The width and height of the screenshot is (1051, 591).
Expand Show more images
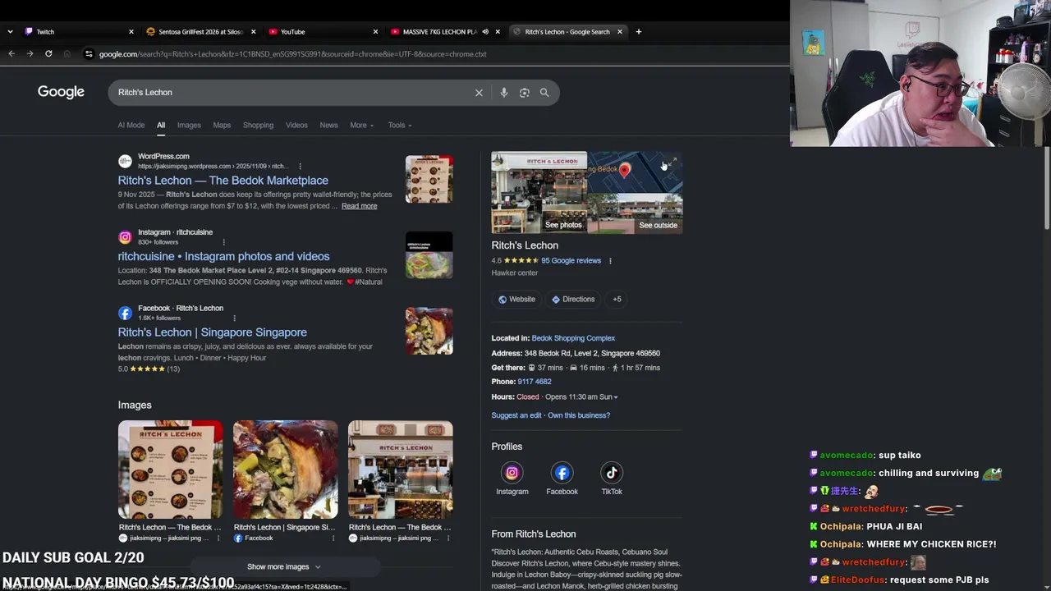pos(284,567)
